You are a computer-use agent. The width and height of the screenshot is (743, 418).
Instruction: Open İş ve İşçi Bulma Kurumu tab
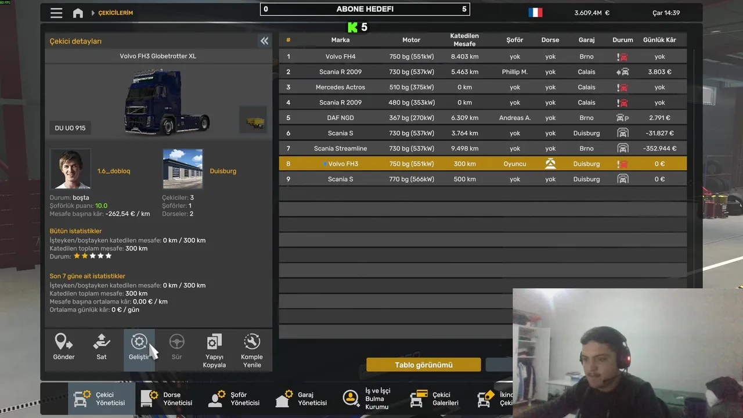370,399
